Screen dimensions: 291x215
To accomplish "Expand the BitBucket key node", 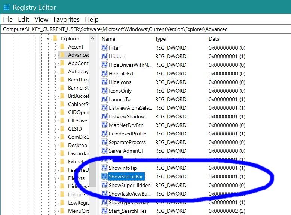I will click(55, 96).
